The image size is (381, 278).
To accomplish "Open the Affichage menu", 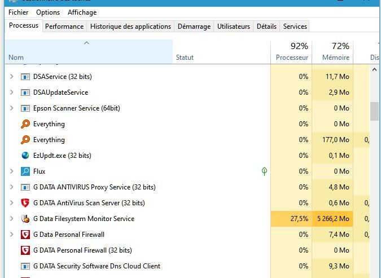I will pos(82,12).
